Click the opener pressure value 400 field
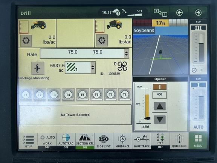The height and width of the screenshot is (163, 217). pyautogui.click(x=159, y=95)
